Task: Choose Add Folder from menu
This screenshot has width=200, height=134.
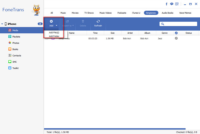Action: pyautogui.click(x=54, y=36)
